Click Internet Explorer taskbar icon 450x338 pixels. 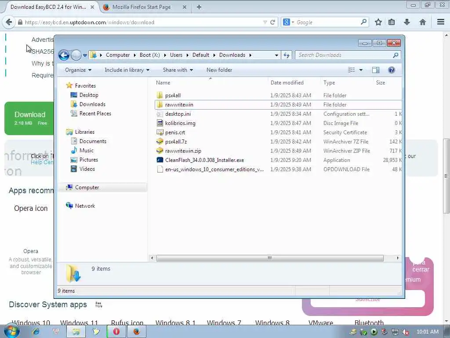click(x=36, y=332)
